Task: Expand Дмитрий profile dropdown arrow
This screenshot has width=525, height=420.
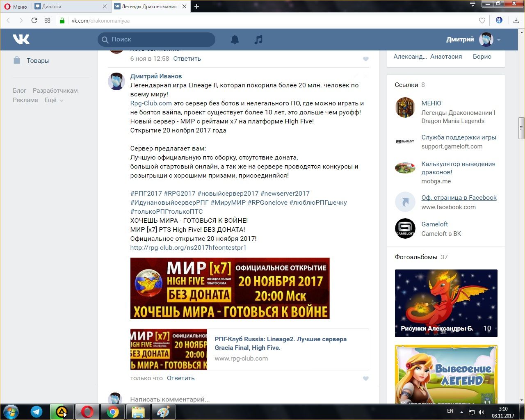Action: coord(499,40)
